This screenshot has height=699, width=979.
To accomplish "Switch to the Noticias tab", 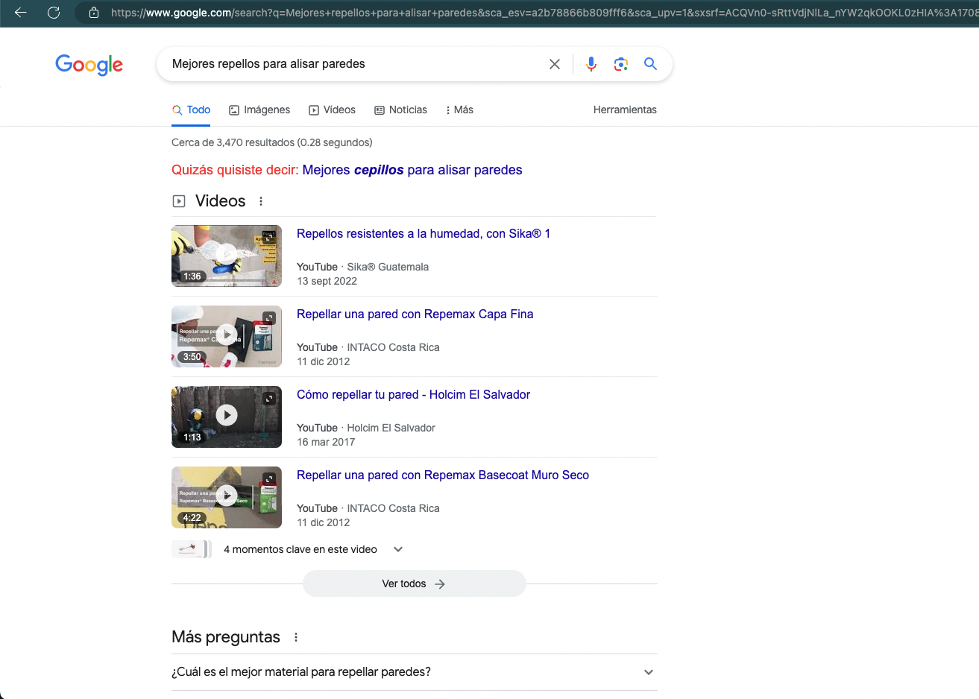I will pos(400,110).
